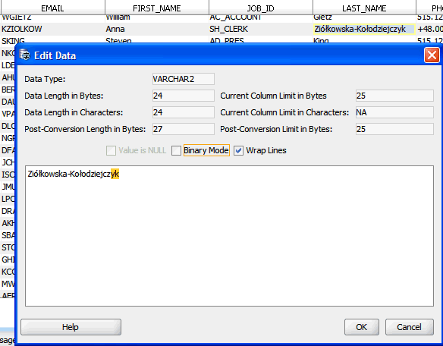The image size is (443, 346).
Task: Click the Data Length in Bytes field
Action: pos(184,96)
